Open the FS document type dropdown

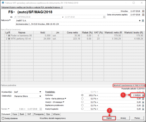point(14,12)
